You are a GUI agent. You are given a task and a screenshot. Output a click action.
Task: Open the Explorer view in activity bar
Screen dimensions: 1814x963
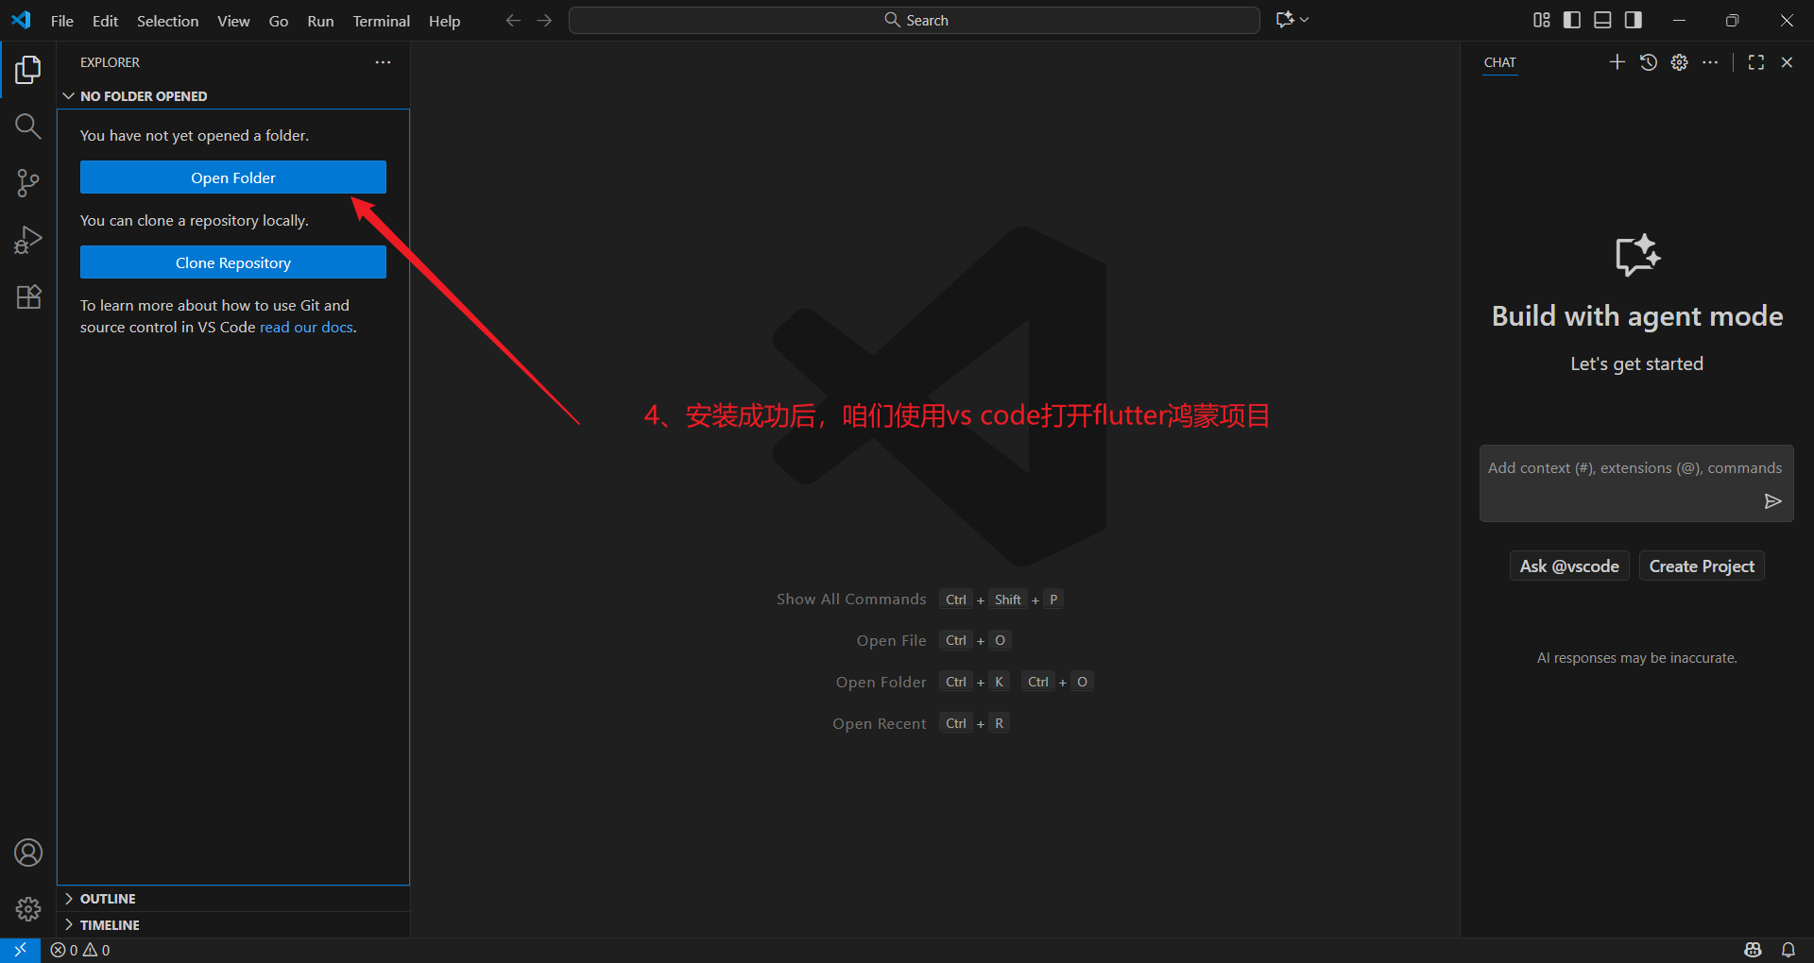tap(28, 70)
